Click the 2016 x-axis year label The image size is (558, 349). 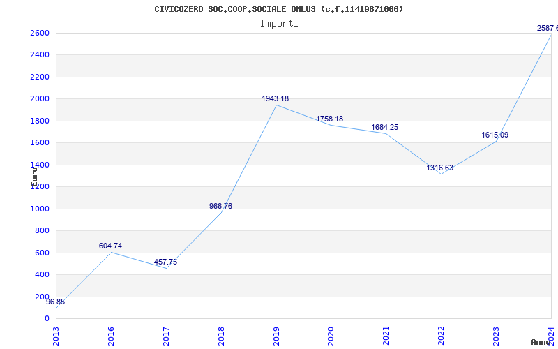[x=111, y=336]
